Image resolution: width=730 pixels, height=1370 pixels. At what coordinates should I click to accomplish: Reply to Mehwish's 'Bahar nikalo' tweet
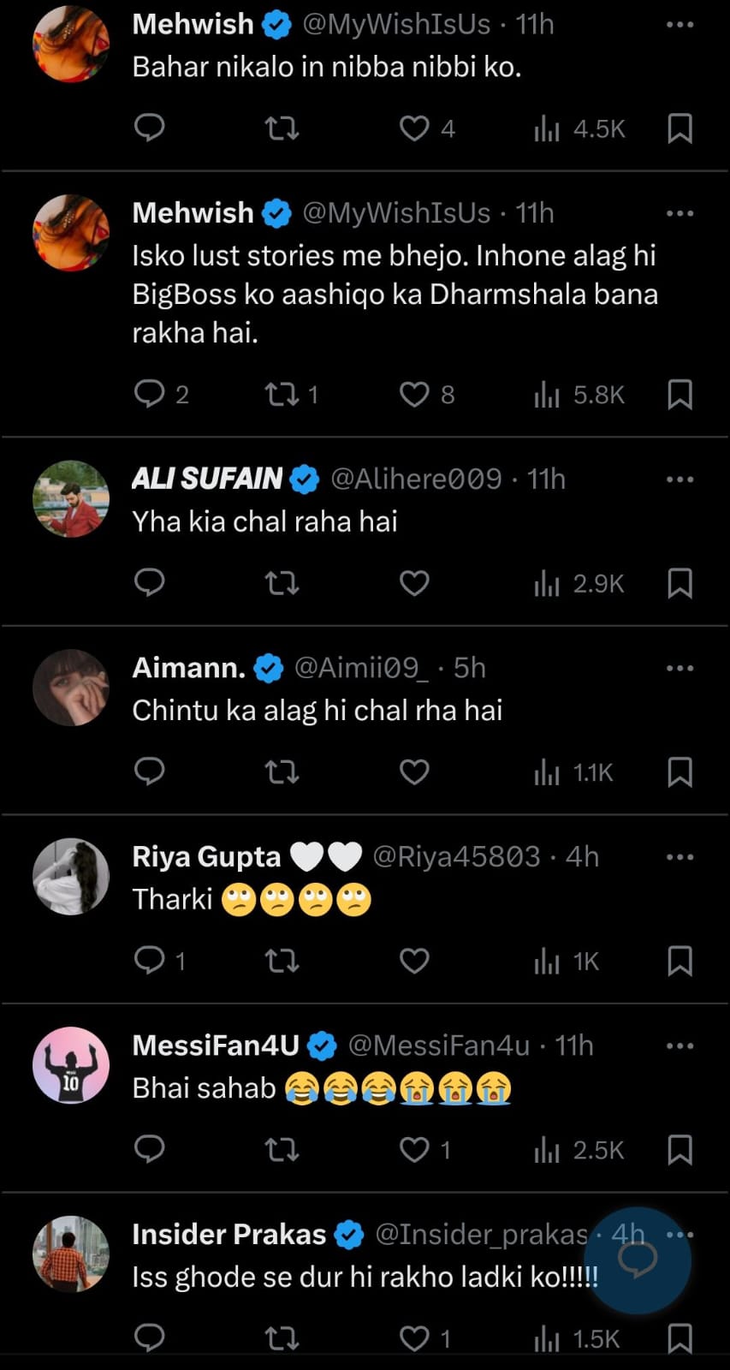(x=150, y=128)
